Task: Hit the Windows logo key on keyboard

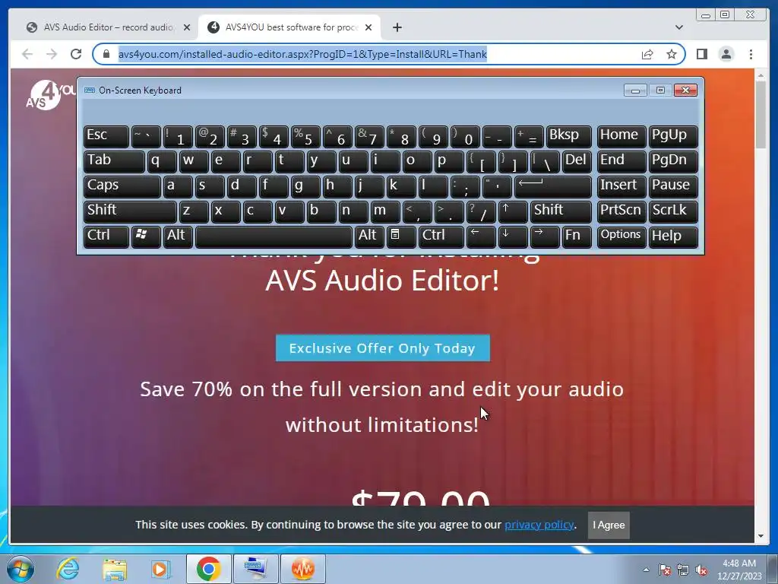Action: click(145, 236)
